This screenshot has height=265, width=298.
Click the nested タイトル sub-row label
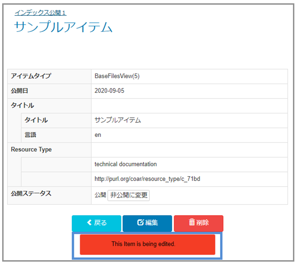(x=36, y=120)
